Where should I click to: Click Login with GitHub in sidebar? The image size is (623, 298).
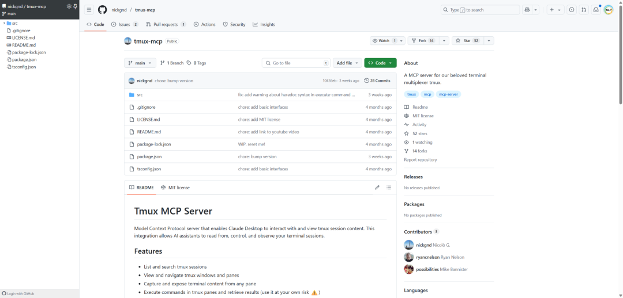18,293
